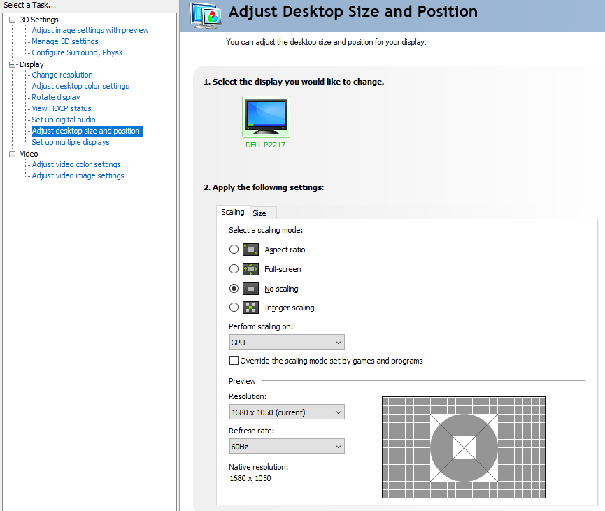Click the No scaling mode icon

pos(250,289)
